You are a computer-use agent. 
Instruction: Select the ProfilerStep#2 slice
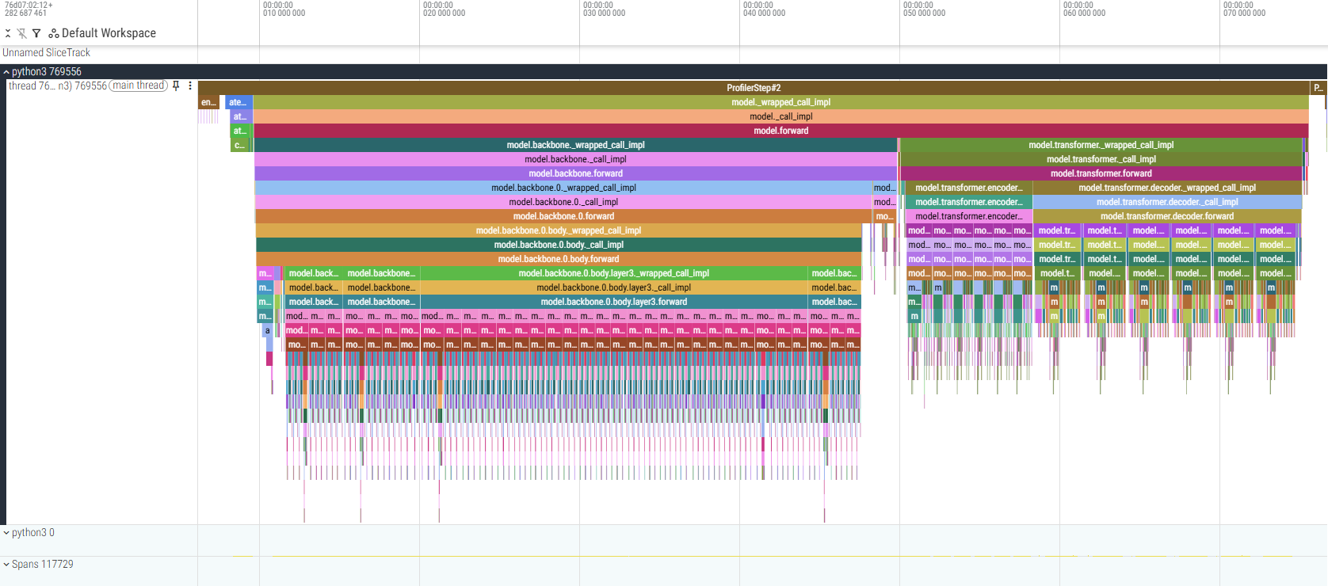(x=753, y=88)
